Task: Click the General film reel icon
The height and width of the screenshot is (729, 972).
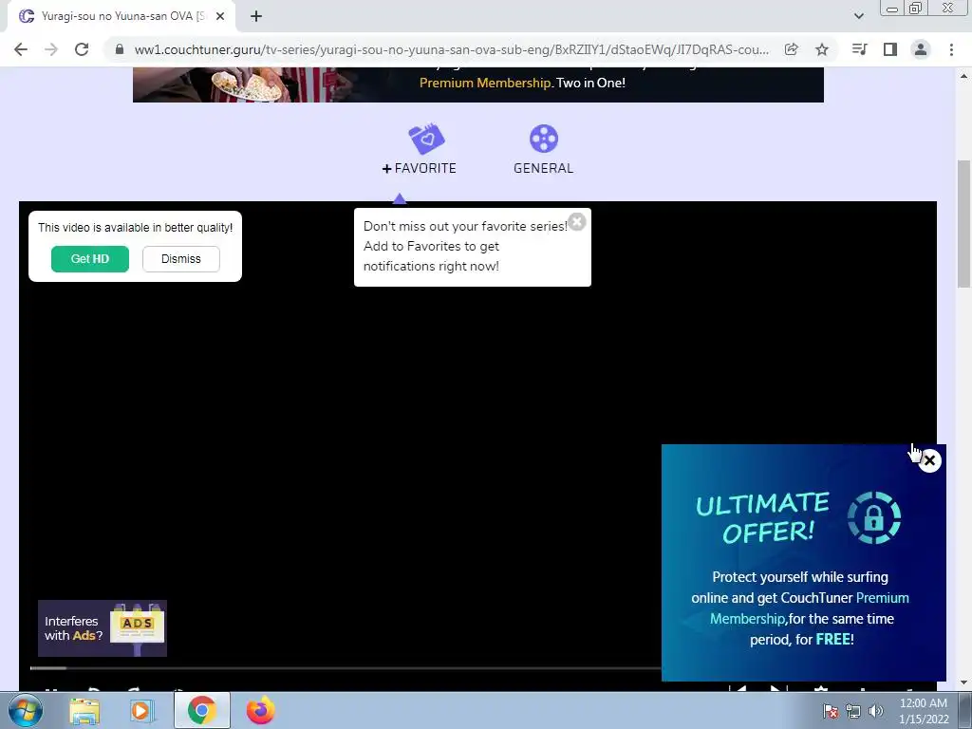Action: 544,139
